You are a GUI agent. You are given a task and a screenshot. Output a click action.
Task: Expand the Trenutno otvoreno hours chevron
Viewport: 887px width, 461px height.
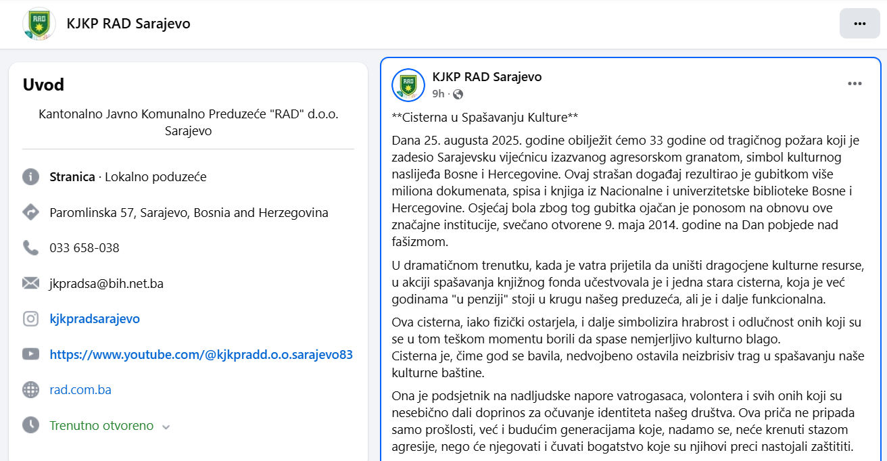(x=166, y=427)
